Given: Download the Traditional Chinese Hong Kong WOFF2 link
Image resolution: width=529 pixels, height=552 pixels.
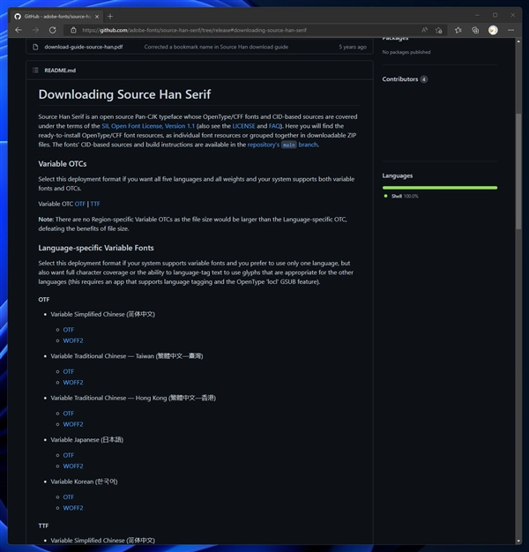Looking at the screenshot, I should pos(73,424).
